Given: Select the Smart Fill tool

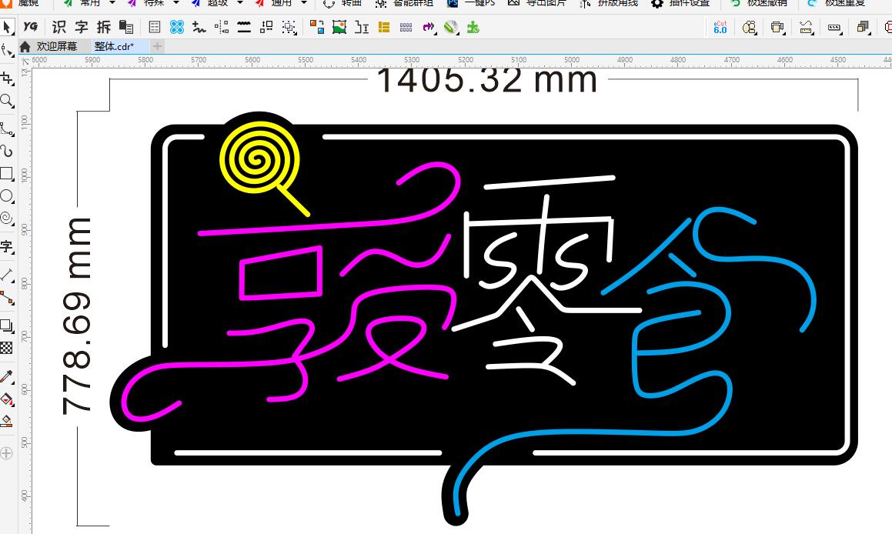Looking at the screenshot, I should pyautogui.click(x=7, y=421).
